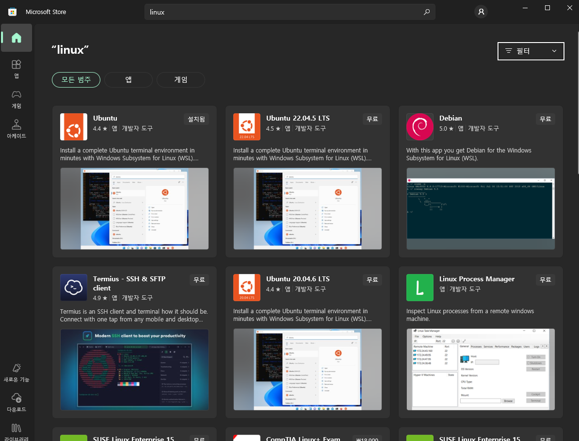Image resolution: width=579 pixels, height=441 pixels.
Task: Open the Linux Process Manager title
Action: 477,279
